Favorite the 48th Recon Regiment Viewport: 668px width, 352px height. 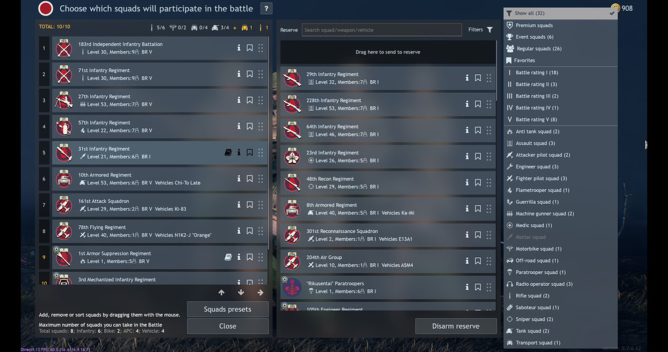(478, 182)
